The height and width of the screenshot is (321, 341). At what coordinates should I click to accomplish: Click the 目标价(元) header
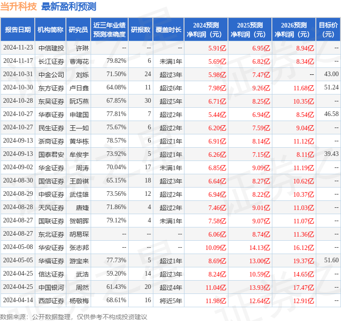328,29
